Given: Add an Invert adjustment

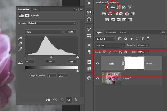Looking at the screenshot, I should click(x=107, y=20).
